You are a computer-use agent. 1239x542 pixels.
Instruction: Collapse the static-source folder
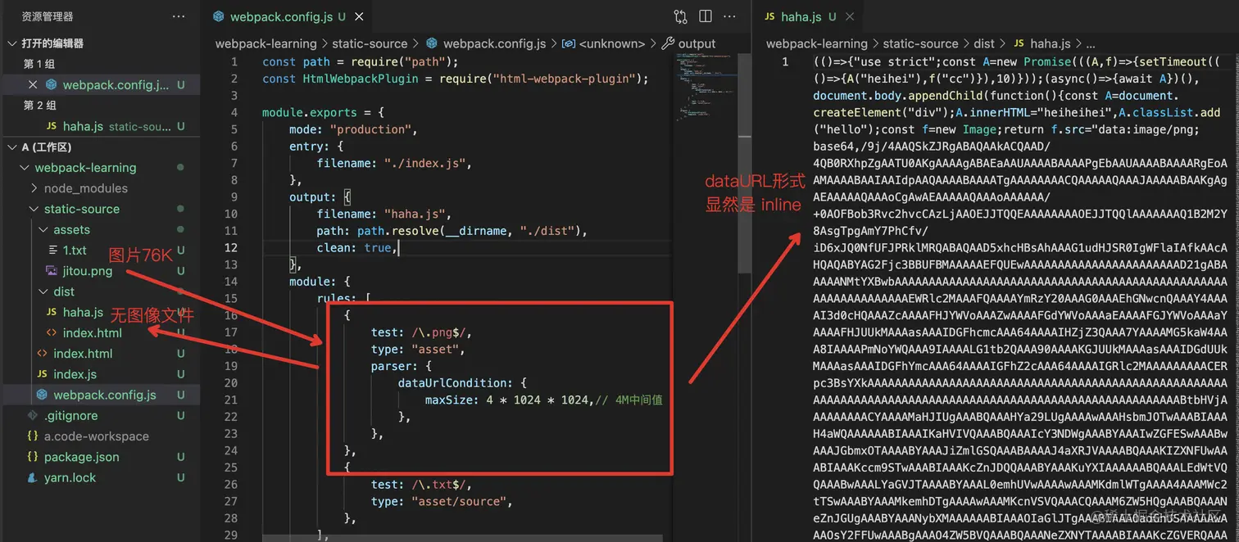[82, 209]
